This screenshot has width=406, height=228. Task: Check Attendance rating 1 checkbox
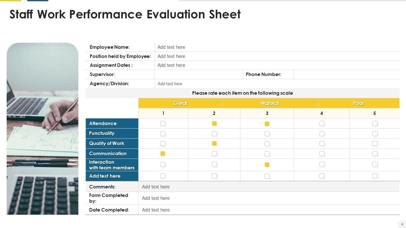(163, 123)
